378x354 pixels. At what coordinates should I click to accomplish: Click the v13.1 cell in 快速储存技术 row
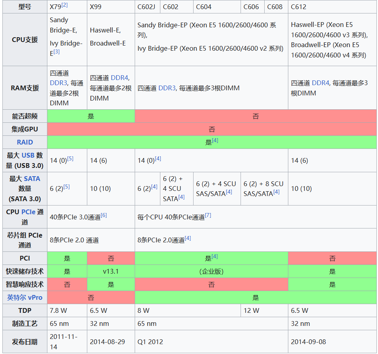click(111, 271)
